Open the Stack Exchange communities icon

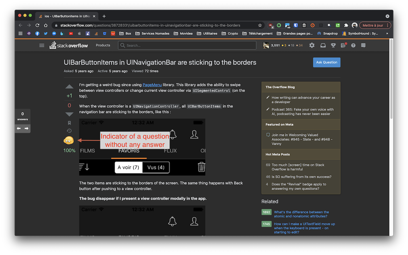[x=363, y=45]
